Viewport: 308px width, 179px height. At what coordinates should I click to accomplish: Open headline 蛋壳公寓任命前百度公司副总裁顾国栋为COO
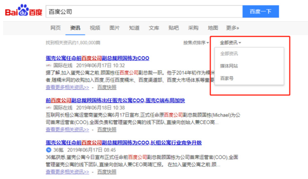click(x=98, y=58)
